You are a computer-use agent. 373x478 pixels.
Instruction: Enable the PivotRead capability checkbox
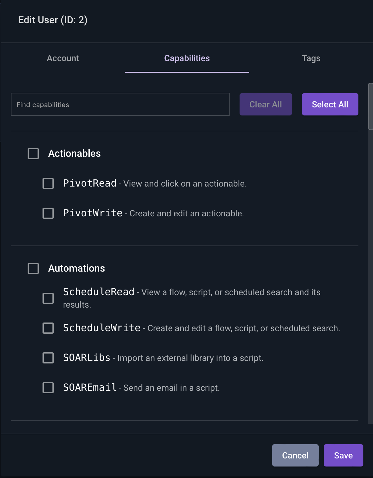click(x=48, y=183)
